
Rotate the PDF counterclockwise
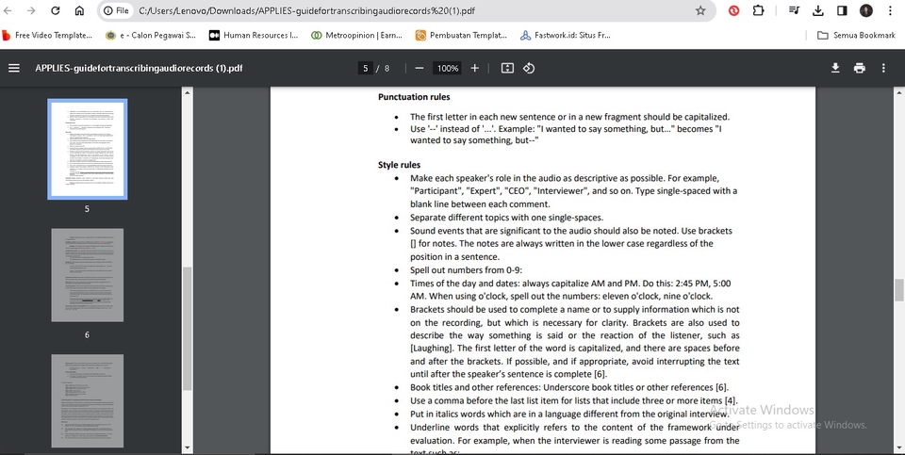pos(529,68)
